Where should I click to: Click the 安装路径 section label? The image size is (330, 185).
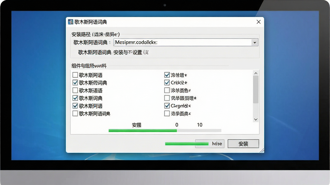tap(95, 34)
